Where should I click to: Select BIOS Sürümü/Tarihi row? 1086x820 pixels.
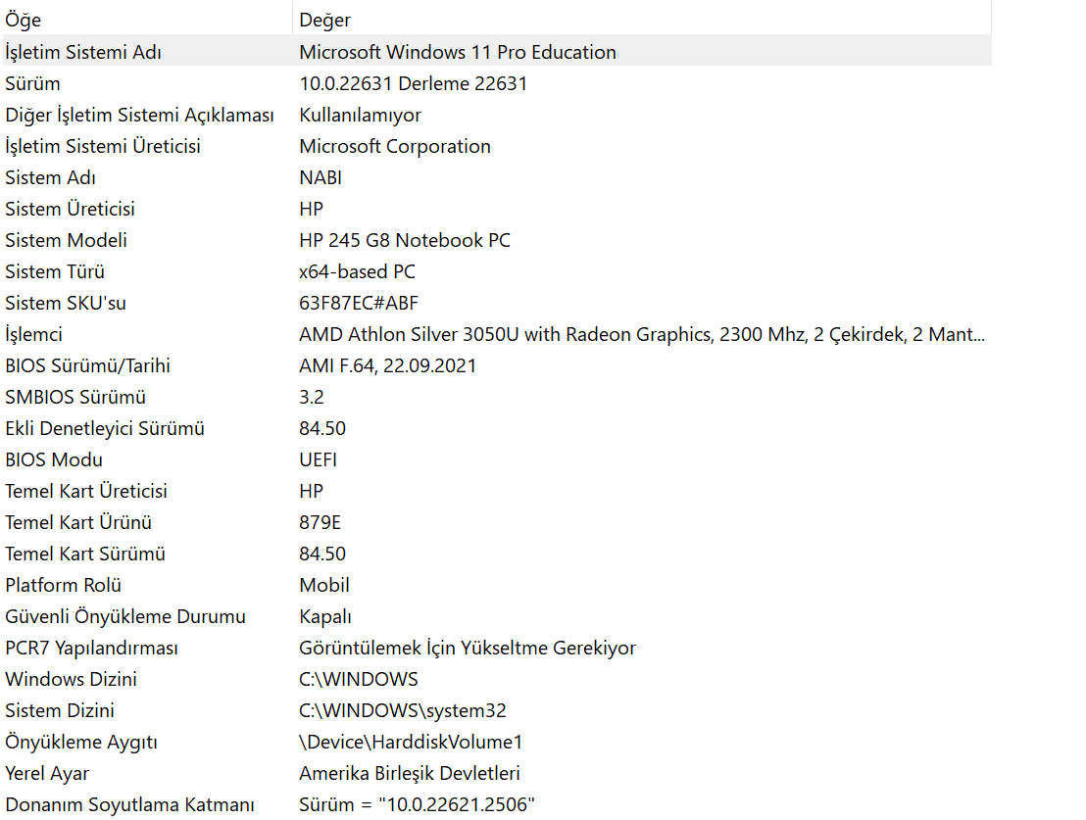click(x=497, y=365)
